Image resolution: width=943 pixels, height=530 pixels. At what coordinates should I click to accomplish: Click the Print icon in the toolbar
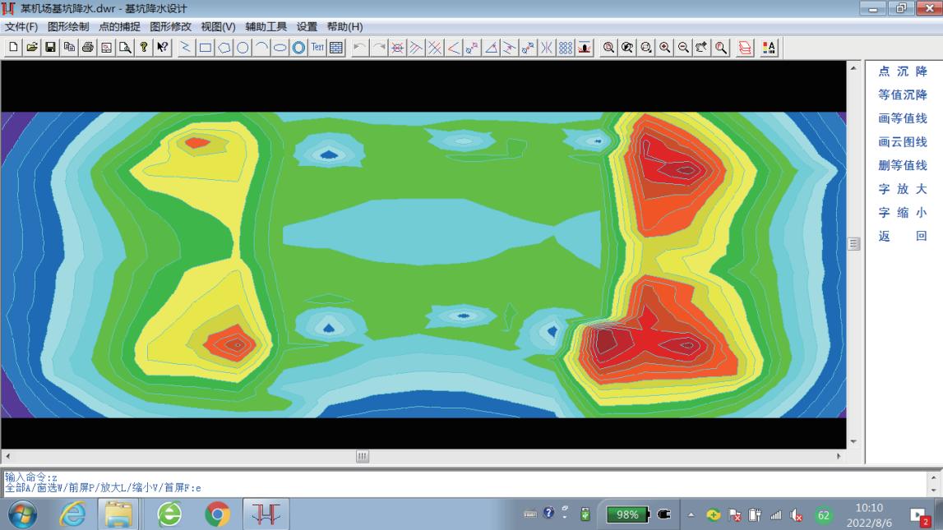(88, 48)
